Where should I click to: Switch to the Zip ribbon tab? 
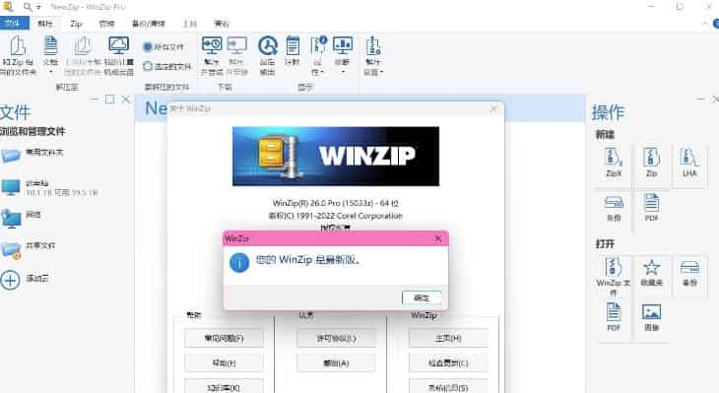[76, 24]
